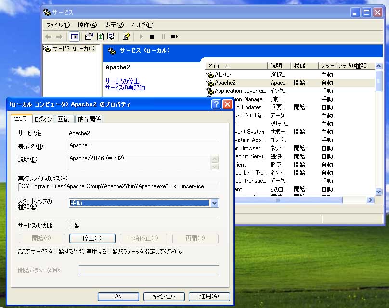Select the 全般 tab in the properties dialog

(x=20, y=118)
